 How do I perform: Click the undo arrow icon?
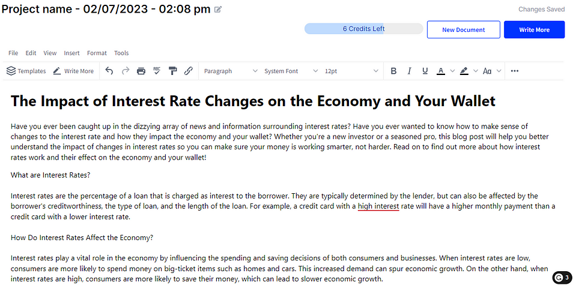[x=109, y=71]
